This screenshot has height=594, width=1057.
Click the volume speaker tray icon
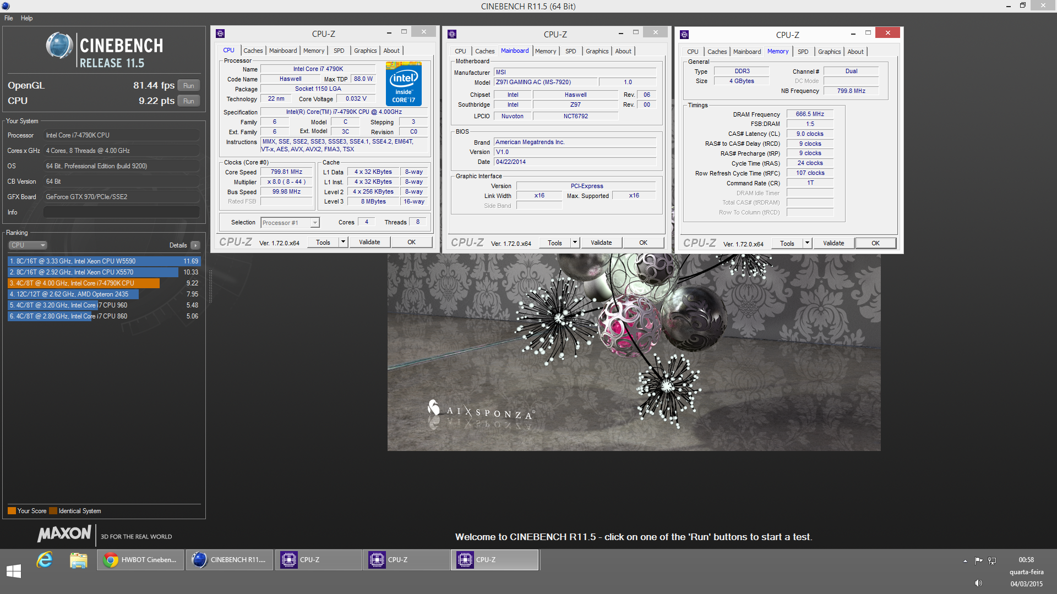pos(978,583)
